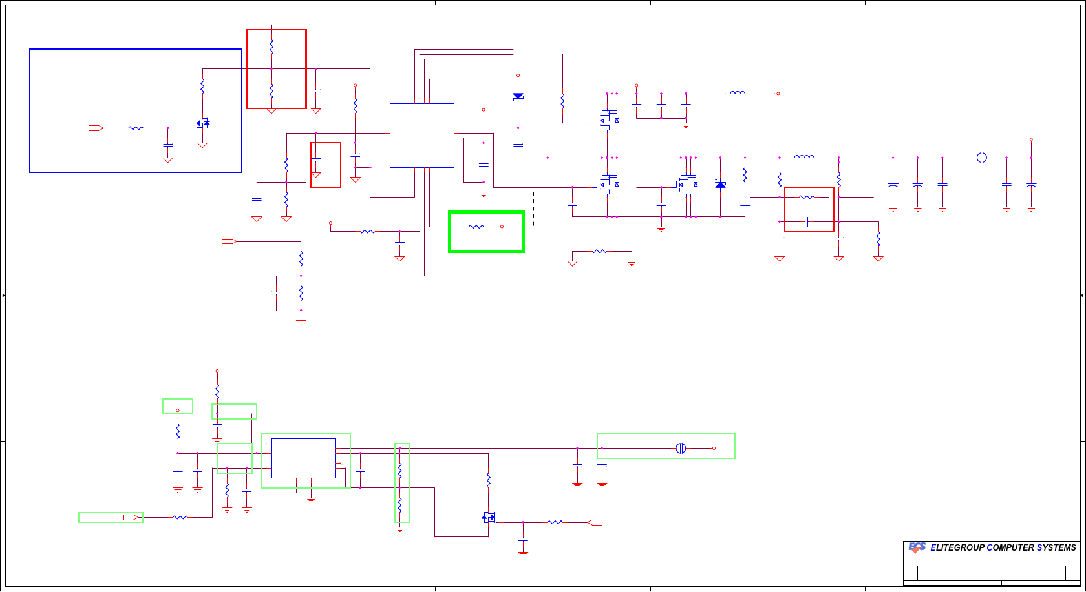Click the jumper symbol inside the lower-right green box
This screenshot has width=1086, height=592.
(x=681, y=448)
